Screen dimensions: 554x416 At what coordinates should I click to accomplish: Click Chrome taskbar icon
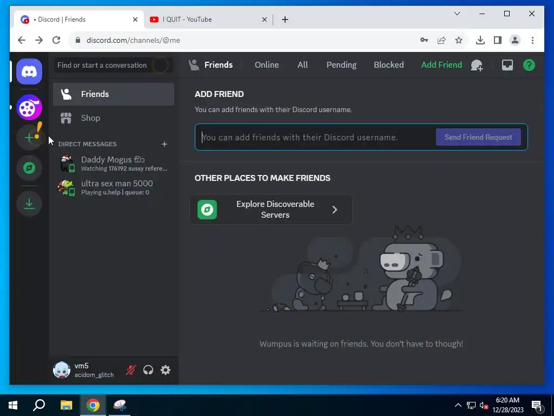coord(93,405)
